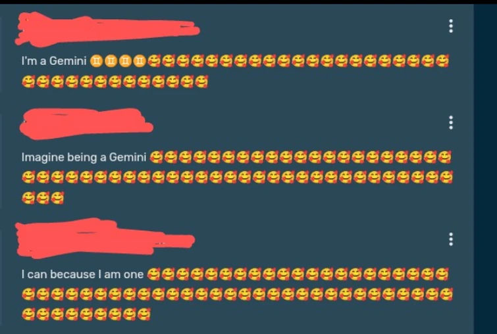Open the options menu for the "I'm a Gemini" comment
This screenshot has height=334, width=497.
[451, 26]
